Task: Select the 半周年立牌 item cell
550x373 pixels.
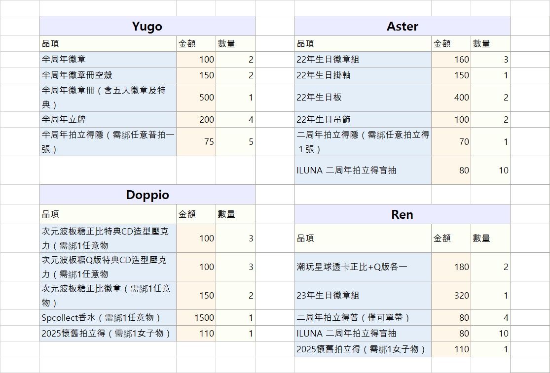Action: pyautogui.click(x=108, y=119)
